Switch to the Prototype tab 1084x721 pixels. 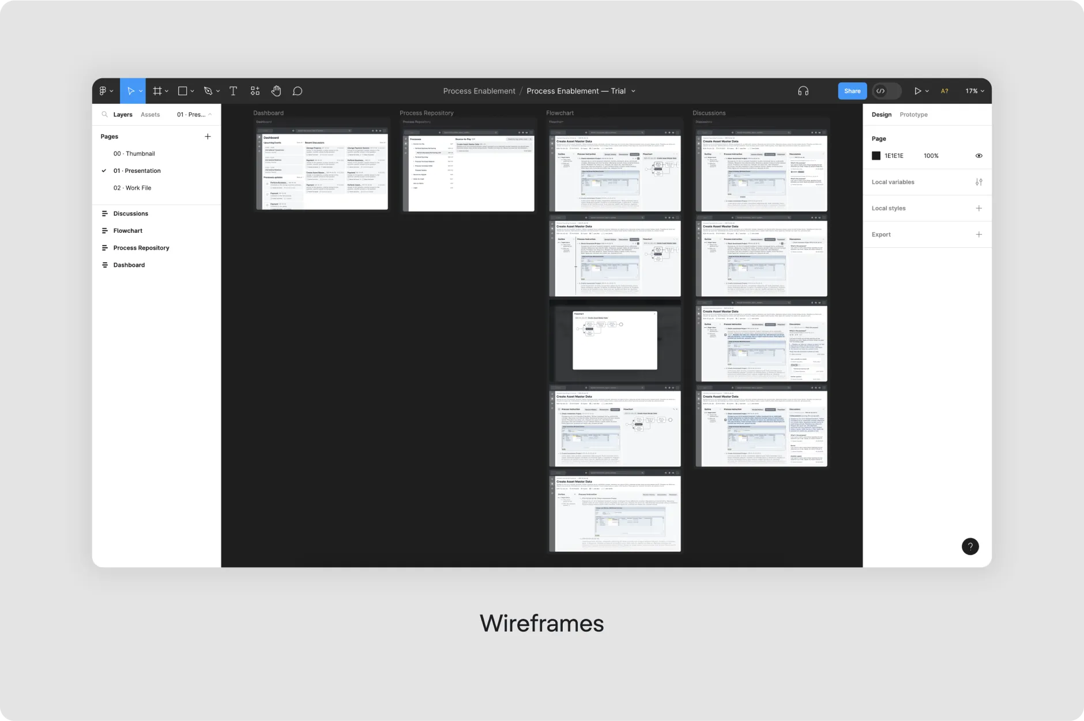pos(913,114)
